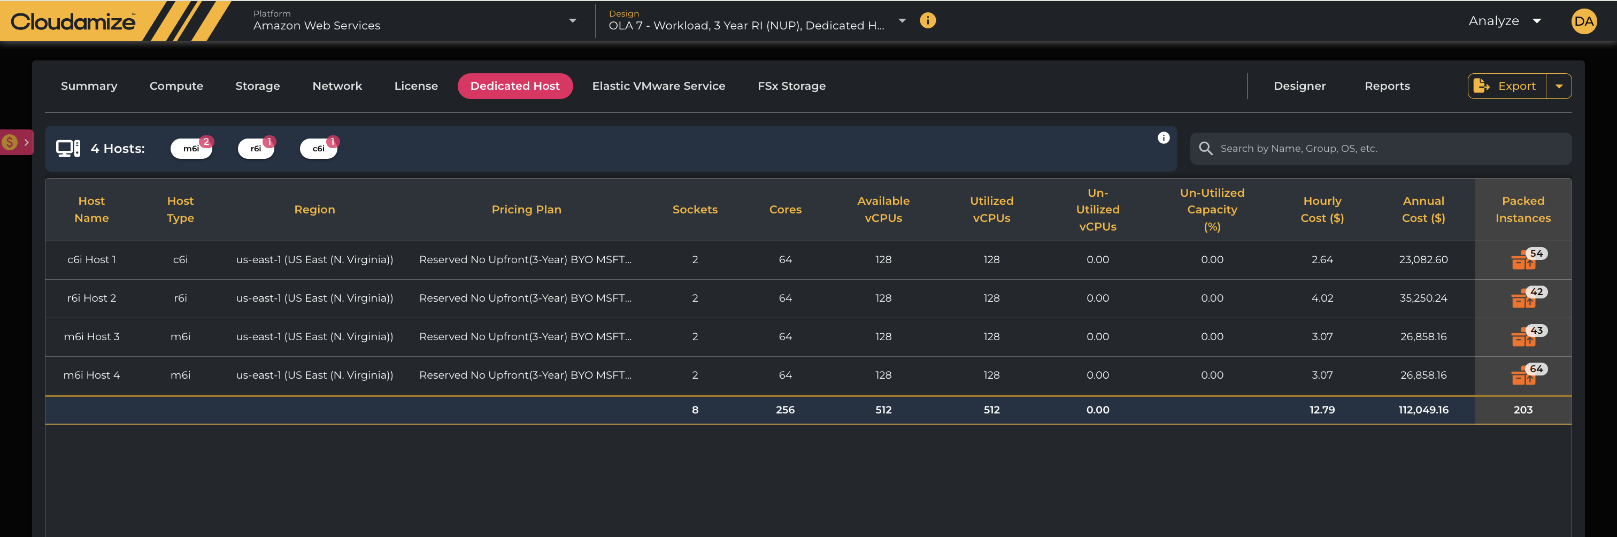The width and height of the screenshot is (1617, 537).
Task: Open the DA user avatar menu
Action: 1583,21
